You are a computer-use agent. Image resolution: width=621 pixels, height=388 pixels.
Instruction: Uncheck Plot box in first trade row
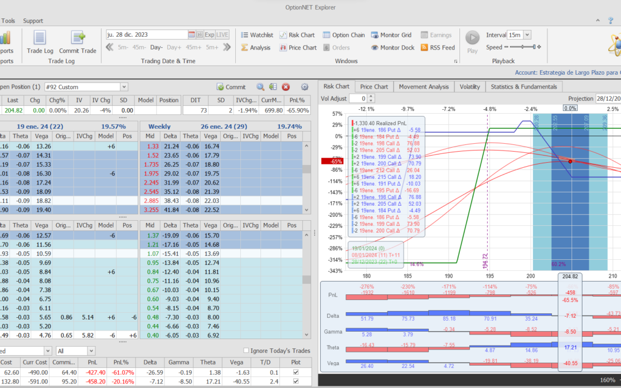(x=296, y=372)
